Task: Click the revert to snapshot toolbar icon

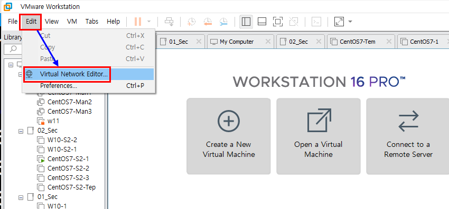Action: pos(208,22)
